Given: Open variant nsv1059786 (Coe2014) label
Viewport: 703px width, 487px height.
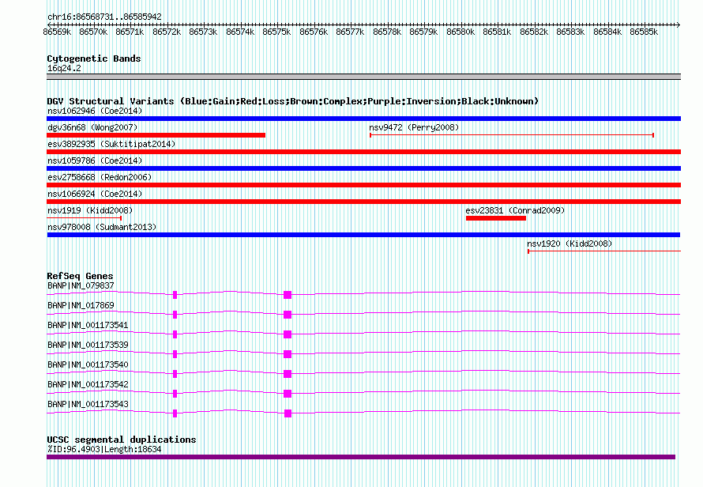Looking at the screenshot, I should tap(95, 160).
